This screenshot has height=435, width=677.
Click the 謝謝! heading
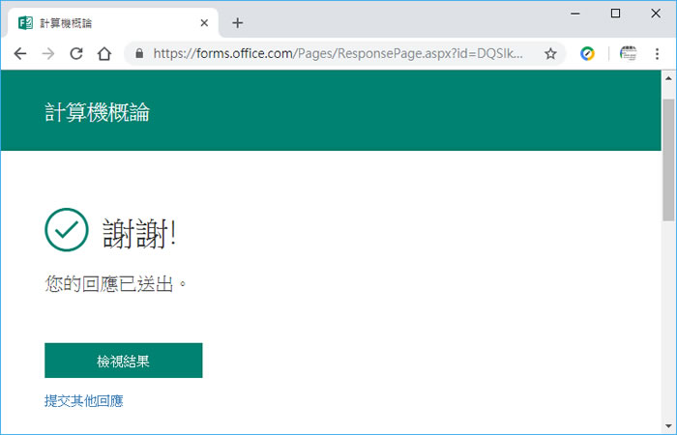coord(139,233)
